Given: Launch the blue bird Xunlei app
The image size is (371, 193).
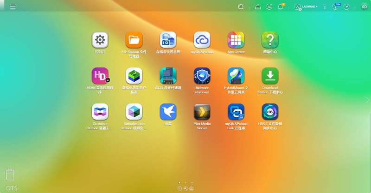Looking at the screenshot, I should [x=168, y=112].
